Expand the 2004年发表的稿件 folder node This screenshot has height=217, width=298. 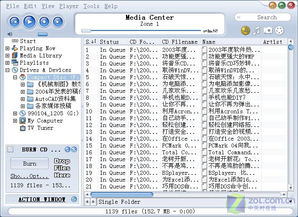[x=23, y=92]
